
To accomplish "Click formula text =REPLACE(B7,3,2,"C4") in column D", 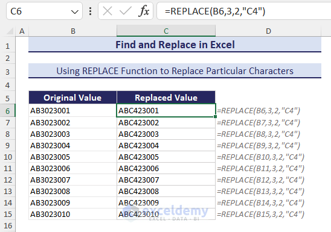I will (x=259, y=123).
